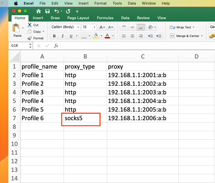Click Wrap Text button
Screen dimensions: 215x183
180,27
